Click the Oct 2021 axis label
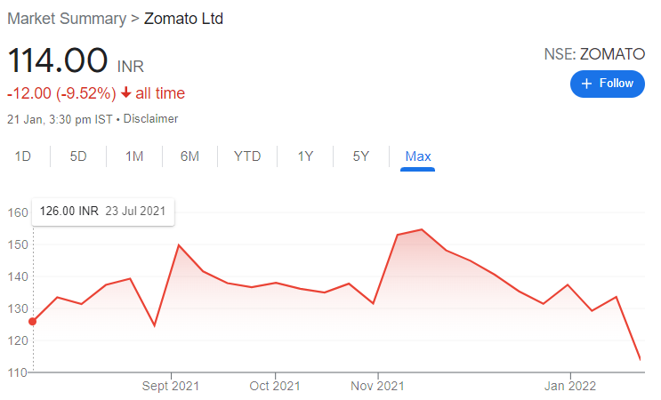The height and width of the screenshot is (400, 661). click(275, 386)
